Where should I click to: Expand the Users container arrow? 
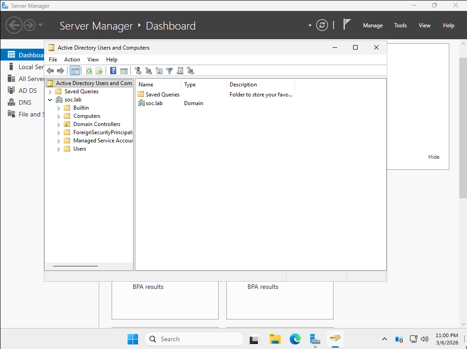pyautogui.click(x=59, y=149)
